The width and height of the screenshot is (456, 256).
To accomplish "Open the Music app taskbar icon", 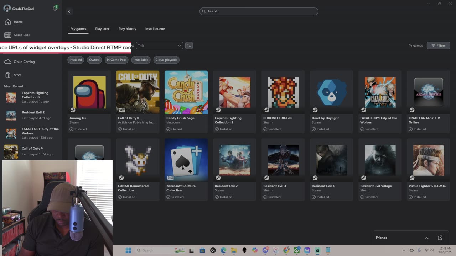I will point(276,250).
